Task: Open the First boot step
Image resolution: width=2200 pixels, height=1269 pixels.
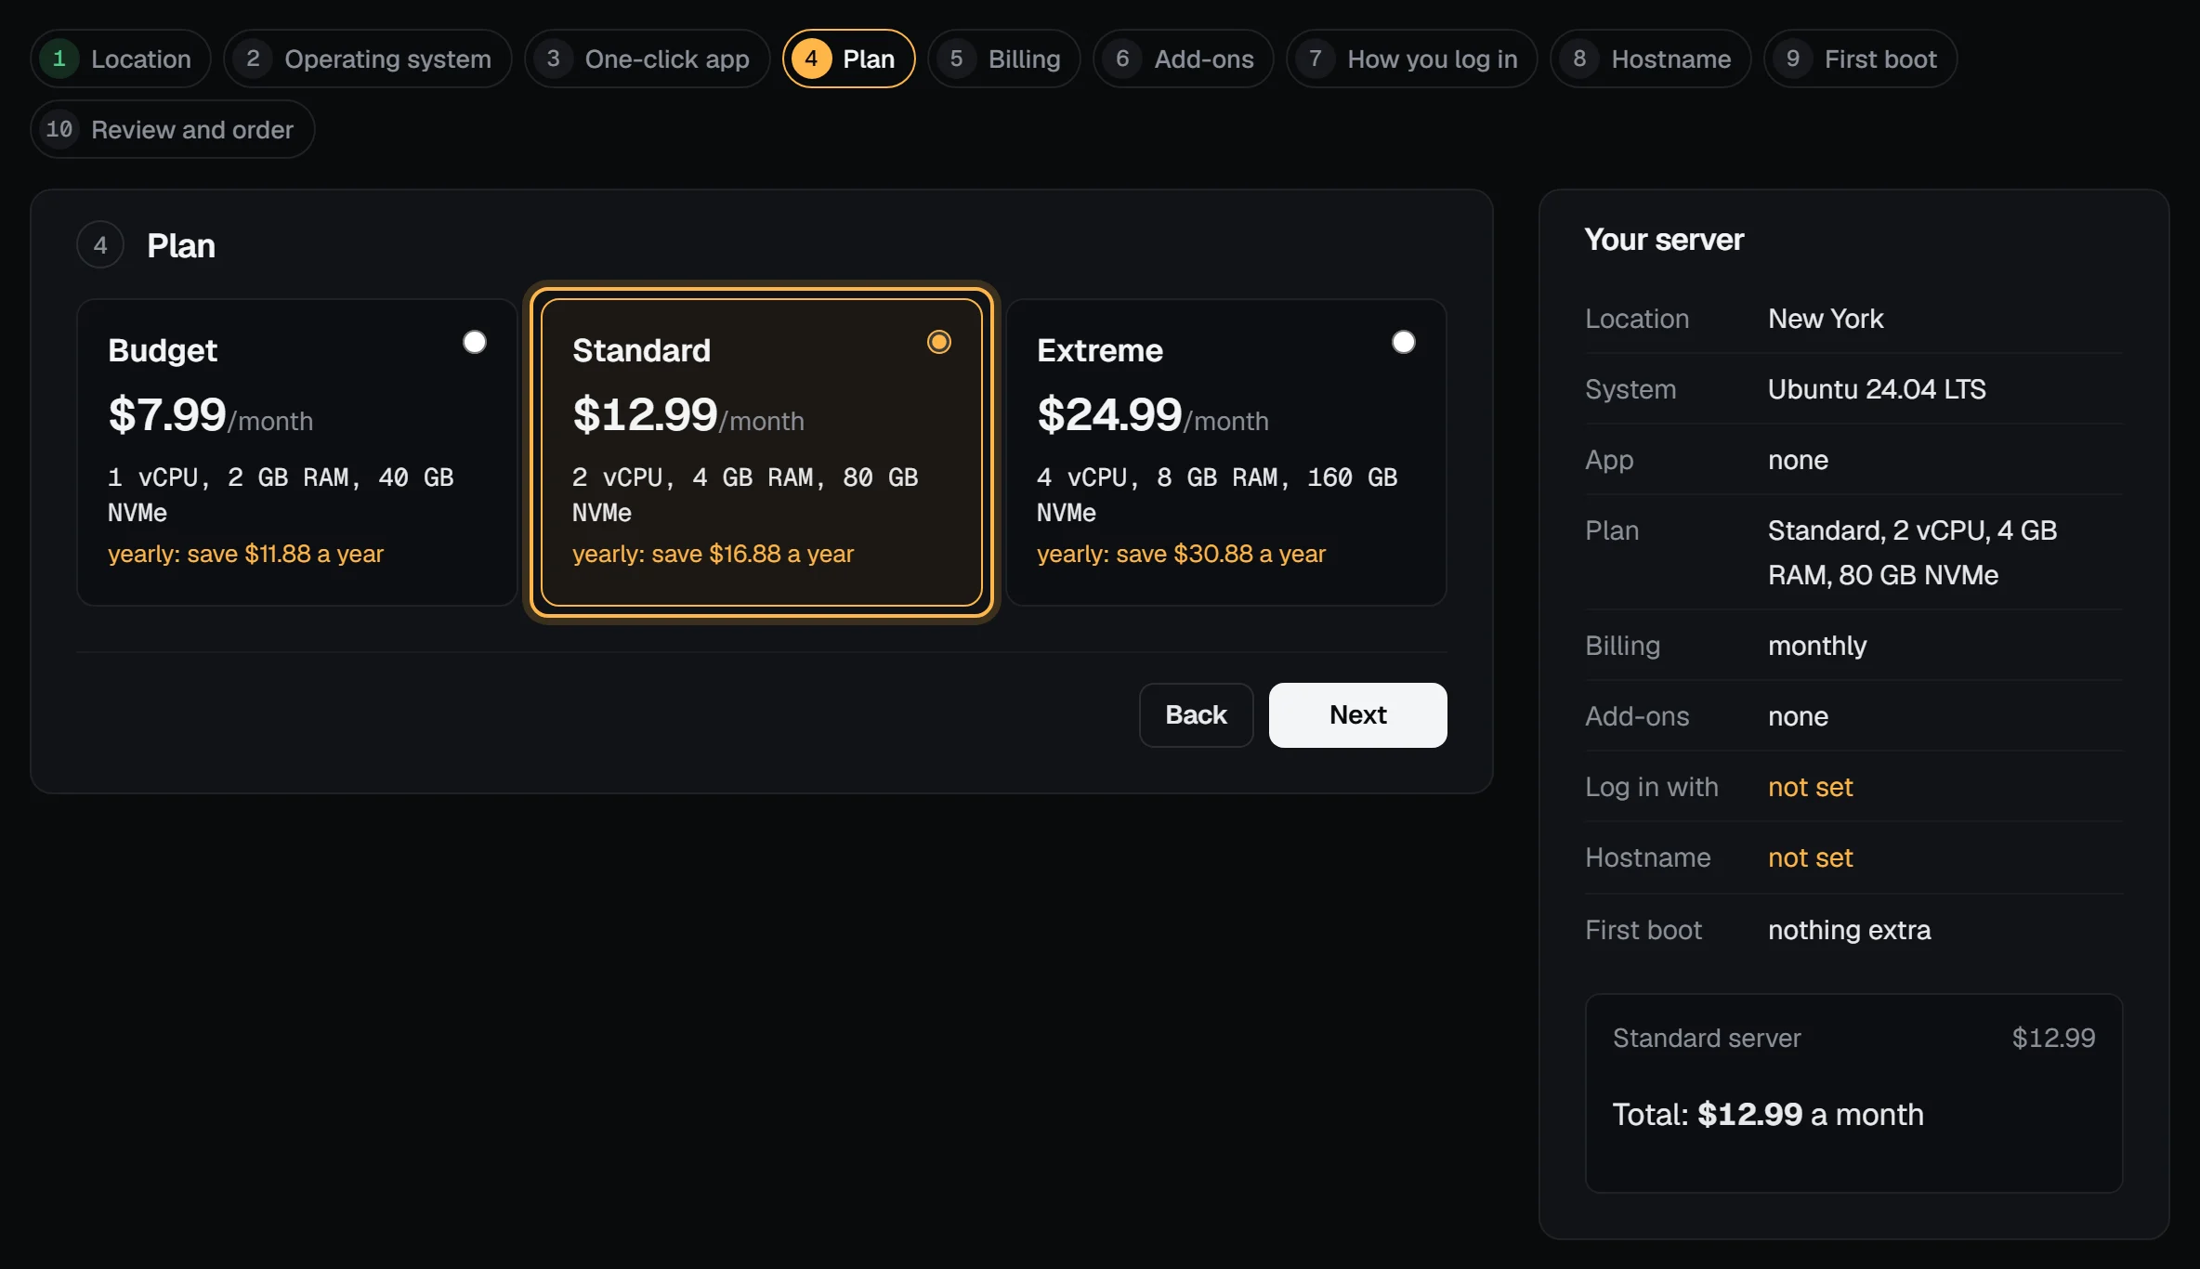Action: coord(1861,59)
